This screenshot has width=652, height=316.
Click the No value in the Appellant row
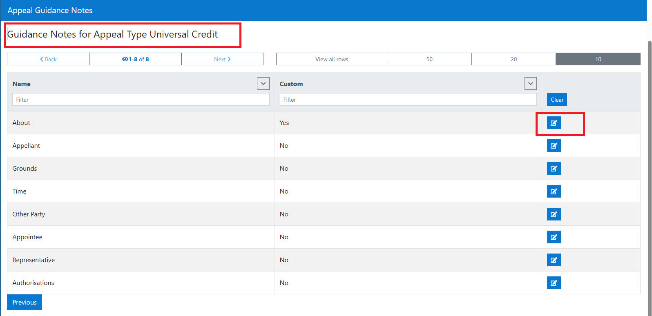click(x=284, y=146)
